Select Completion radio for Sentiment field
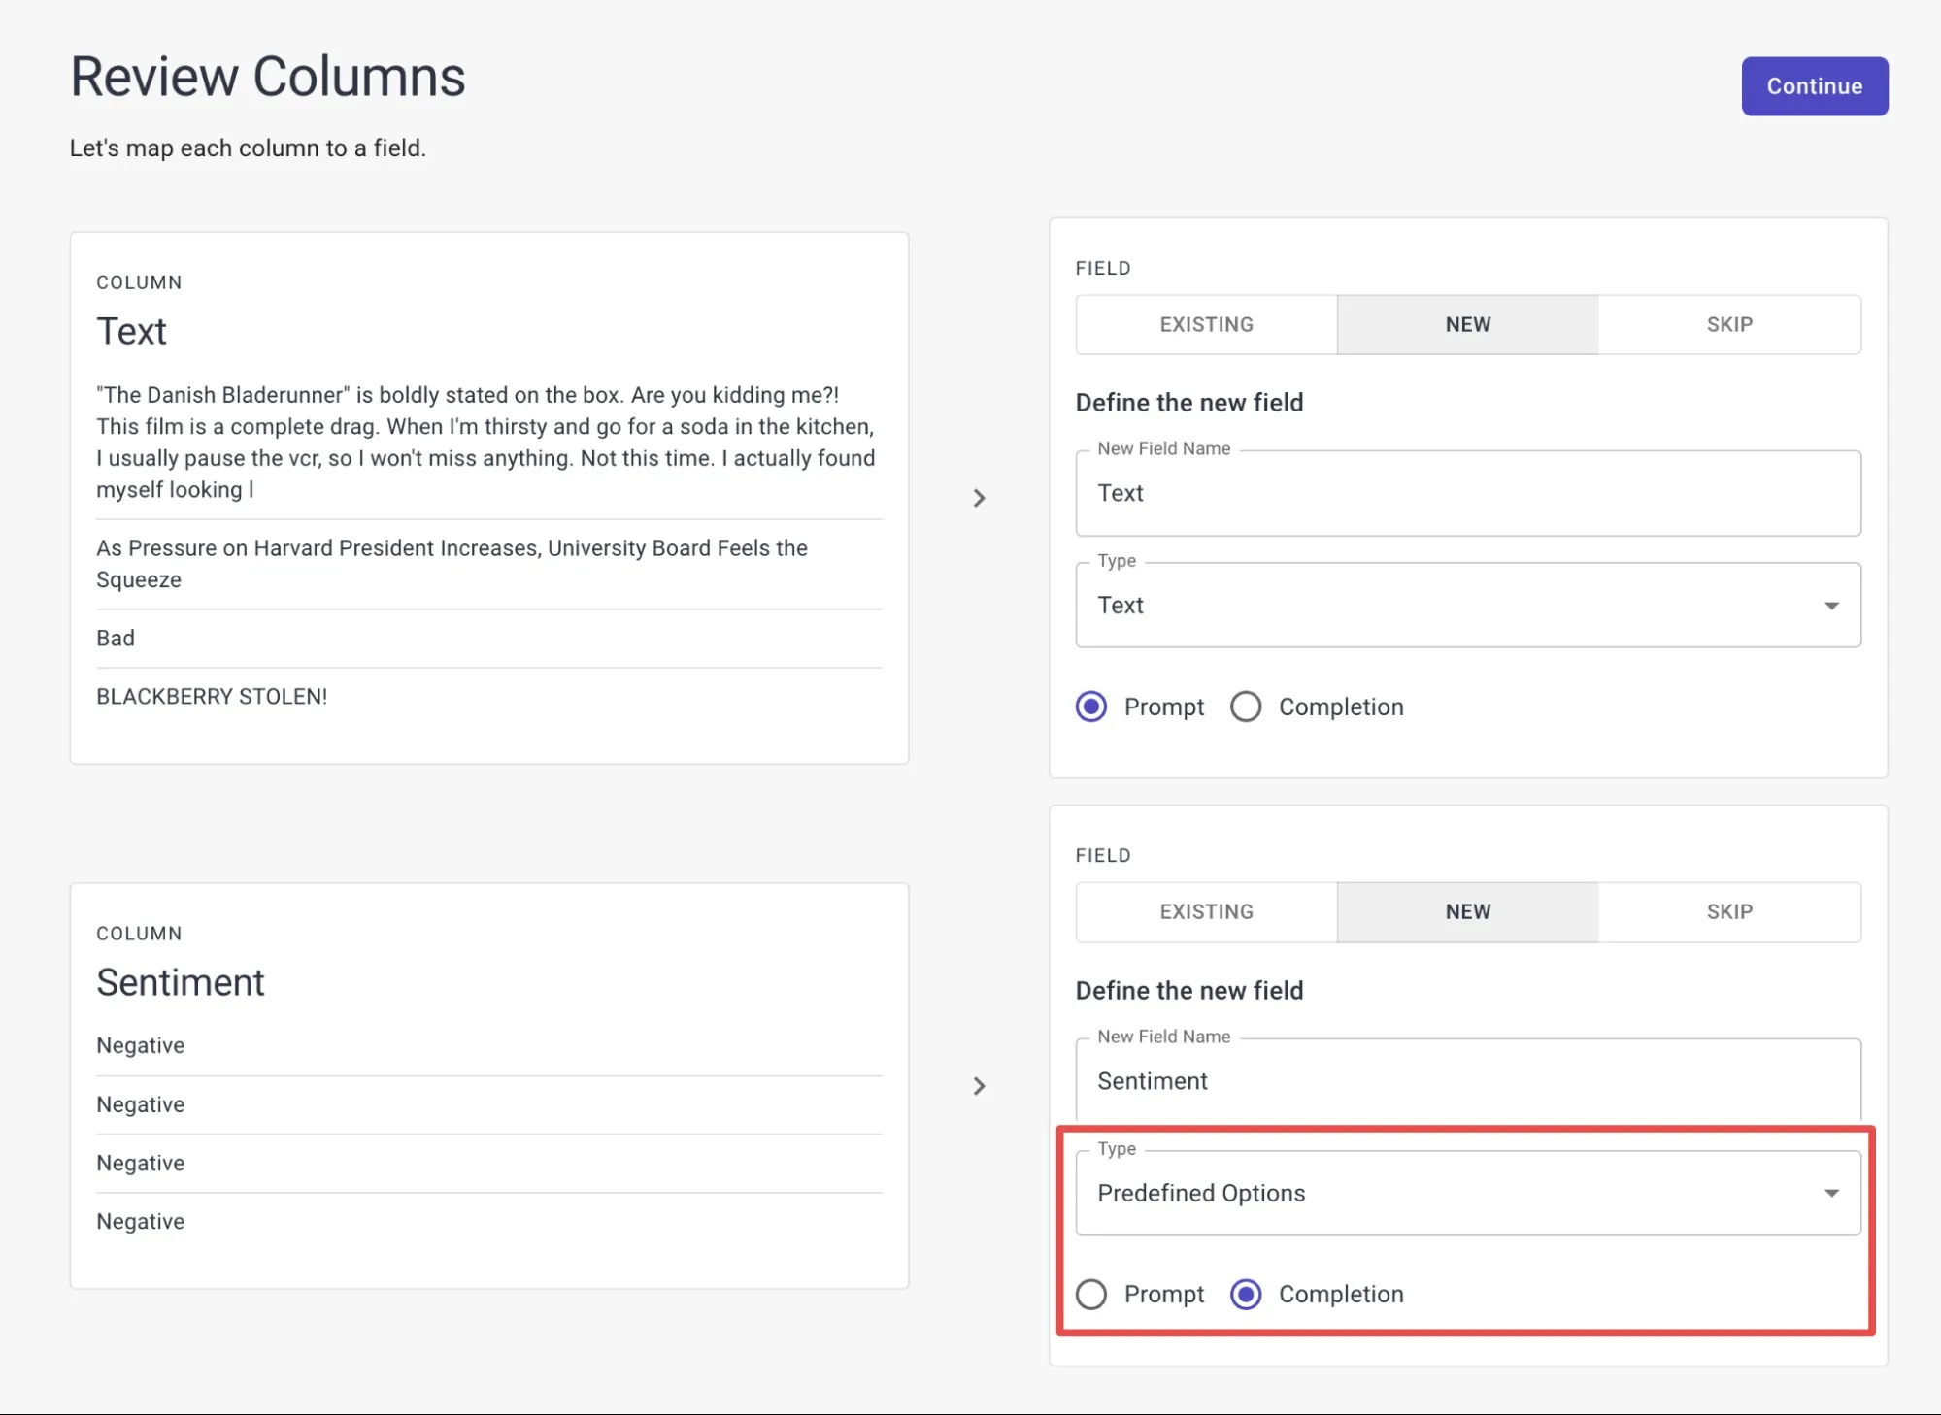 click(1246, 1294)
